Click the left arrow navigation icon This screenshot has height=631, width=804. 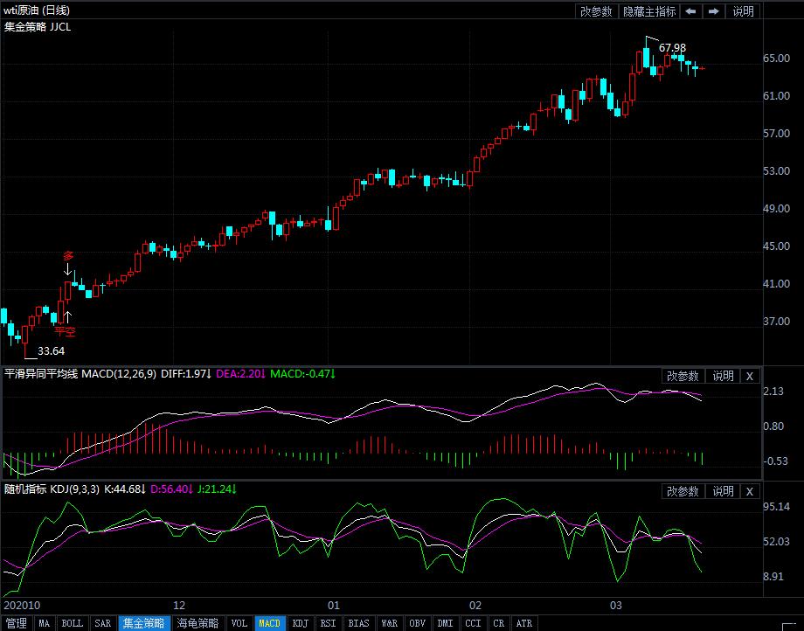click(690, 11)
